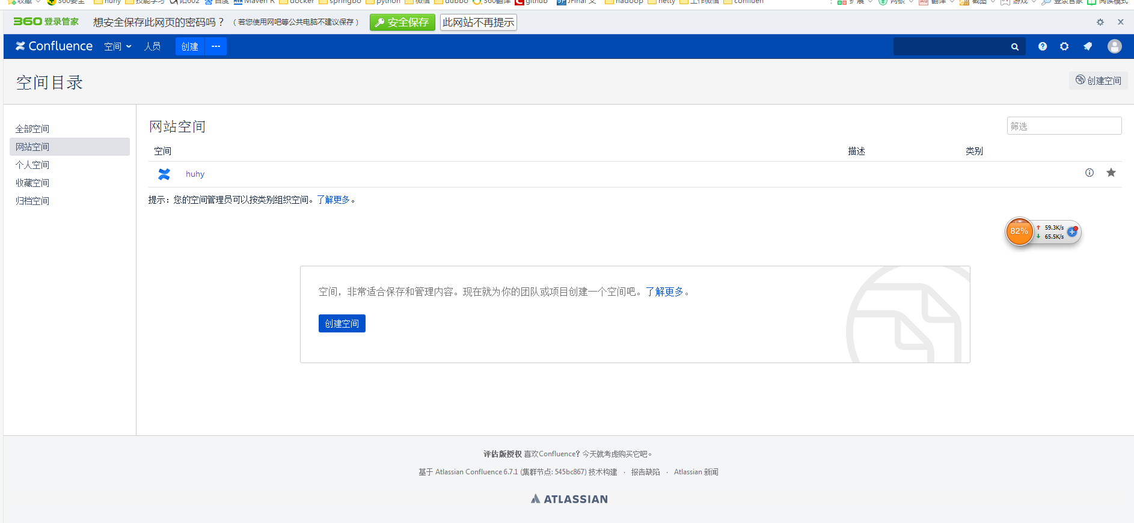This screenshot has height=523, width=1134.
Task: Select 全部空间 in the sidebar
Action: tap(32, 129)
